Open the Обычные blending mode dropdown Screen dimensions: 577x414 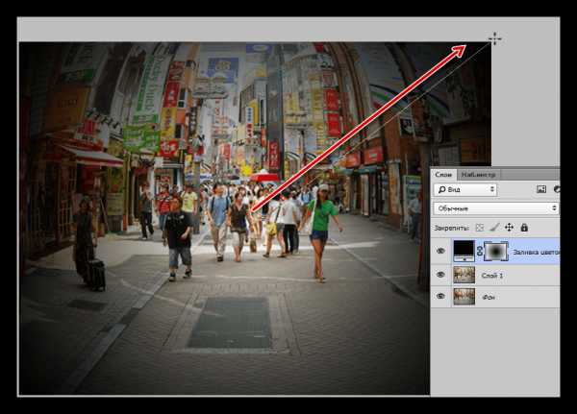click(495, 208)
